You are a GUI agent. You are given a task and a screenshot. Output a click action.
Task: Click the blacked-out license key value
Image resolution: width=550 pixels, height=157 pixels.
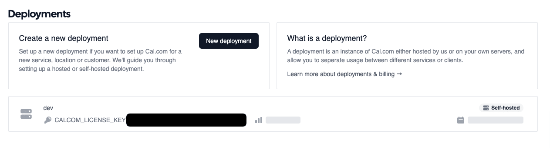[186, 120]
